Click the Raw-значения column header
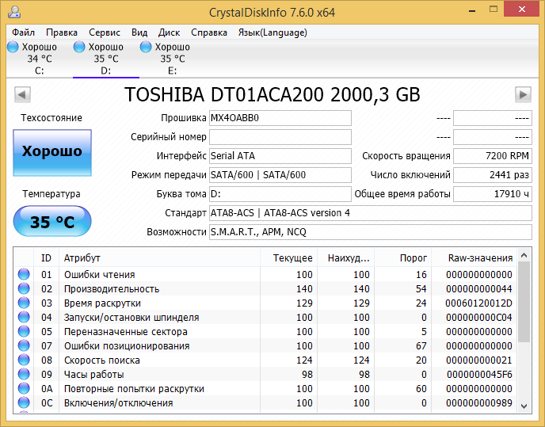Viewport: 545px width, 427px height. coord(474,258)
